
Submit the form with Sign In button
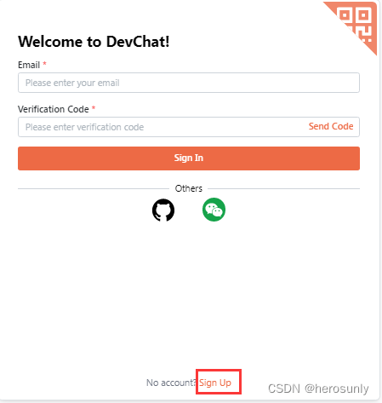coord(189,158)
